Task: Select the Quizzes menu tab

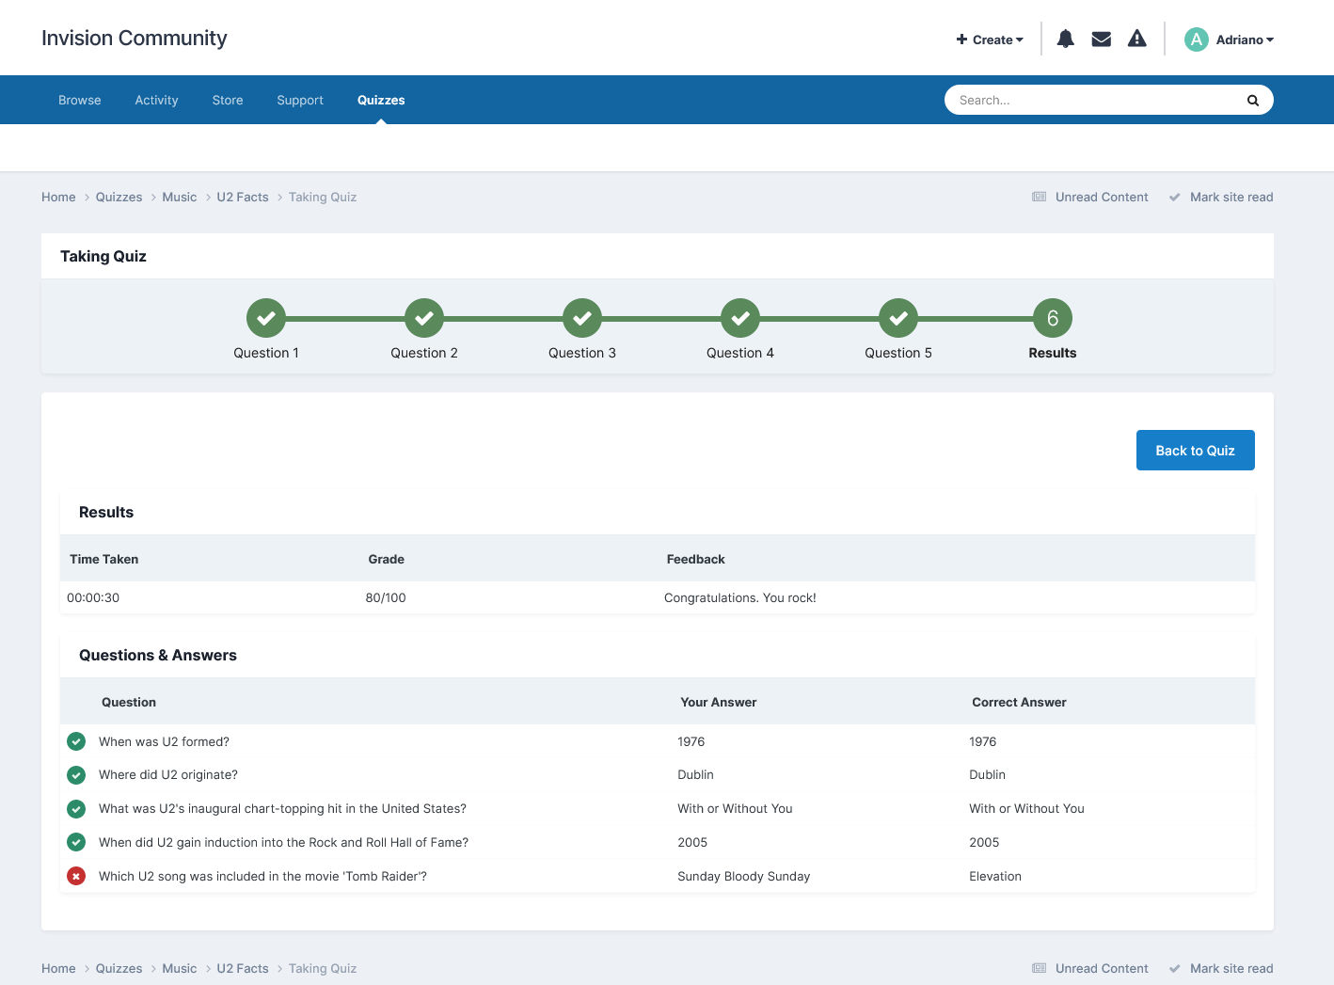Action: 381,100
